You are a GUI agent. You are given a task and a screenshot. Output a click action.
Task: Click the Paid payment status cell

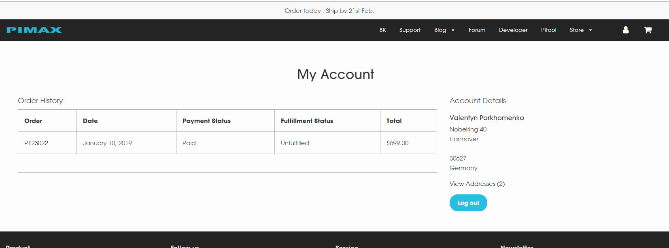click(189, 143)
